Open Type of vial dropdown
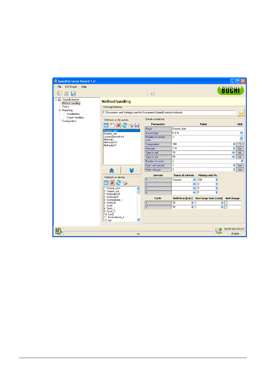The width and height of the screenshot is (266, 377). click(x=233, y=157)
